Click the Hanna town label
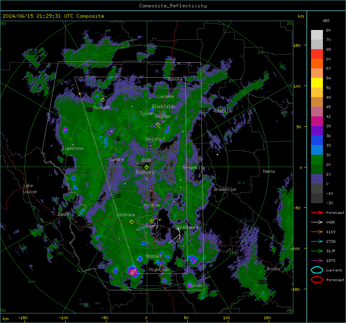Viewport: 346px width, 323px height. pos(269,171)
